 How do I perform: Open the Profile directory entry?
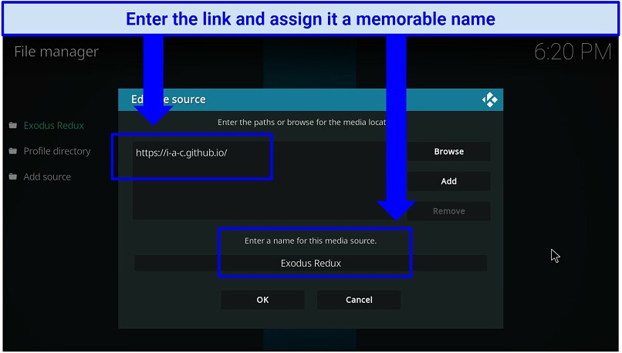(x=56, y=151)
